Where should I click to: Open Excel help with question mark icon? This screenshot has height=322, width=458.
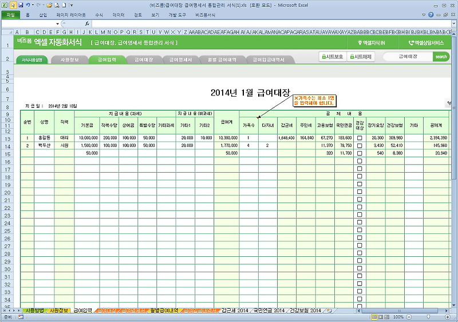tap(431, 15)
